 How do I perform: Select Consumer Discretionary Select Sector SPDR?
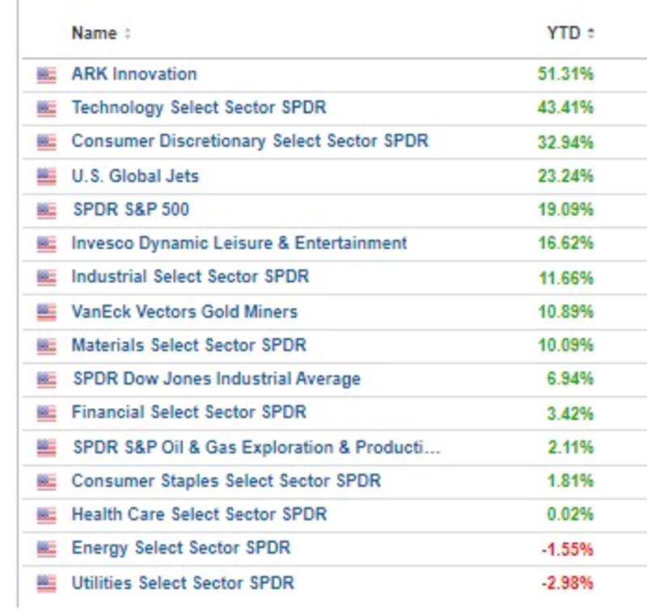(250, 141)
